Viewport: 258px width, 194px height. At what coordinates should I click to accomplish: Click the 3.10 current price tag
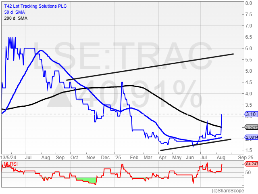coord(251,114)
